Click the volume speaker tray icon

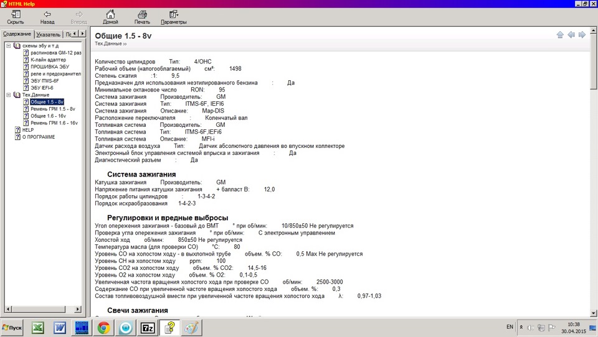click(x=530, y=328)
